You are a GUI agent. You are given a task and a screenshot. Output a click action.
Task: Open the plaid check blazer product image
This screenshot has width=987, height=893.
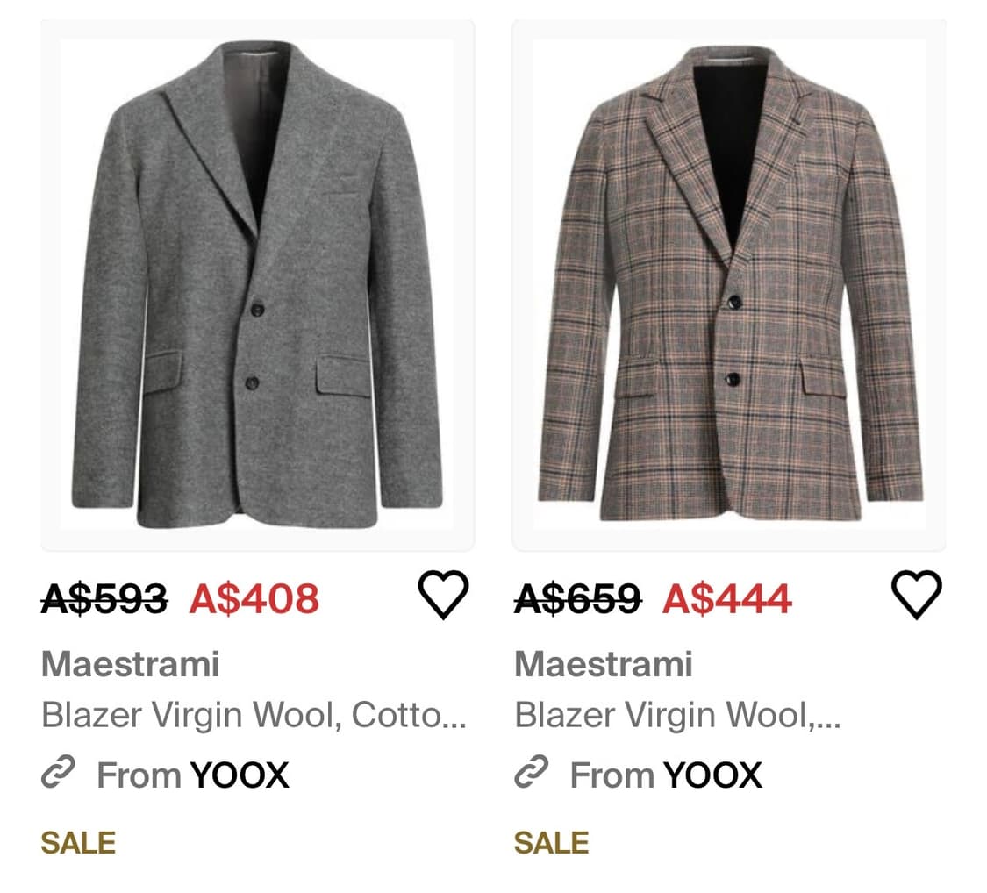[x=729, y=285]
